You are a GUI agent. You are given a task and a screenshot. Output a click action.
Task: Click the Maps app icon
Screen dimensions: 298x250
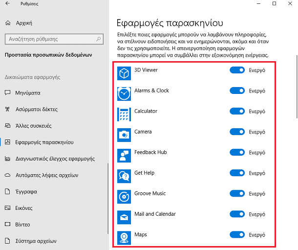(124, 238)
